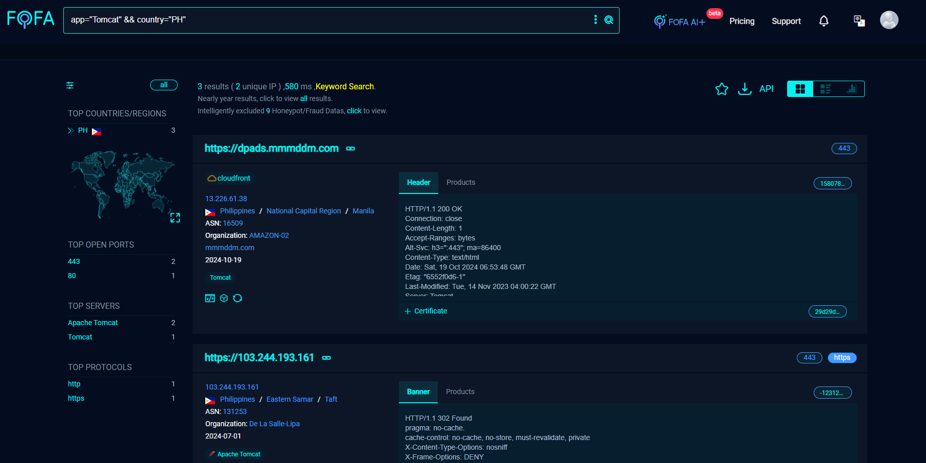Filter by city Taft
Image resolution: width=926 pixels, height=463 pixels.
[331, 399]
